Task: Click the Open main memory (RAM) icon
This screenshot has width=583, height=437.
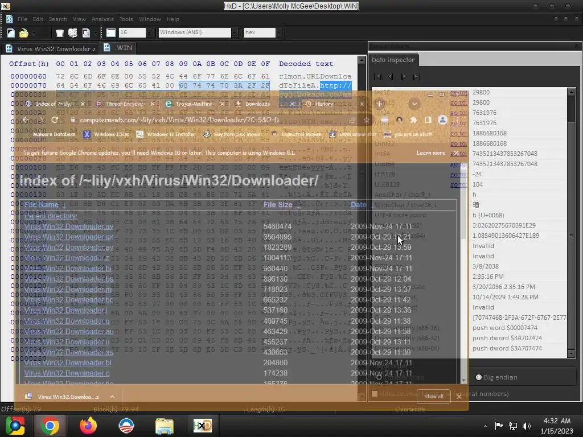Action: (59, 32)
